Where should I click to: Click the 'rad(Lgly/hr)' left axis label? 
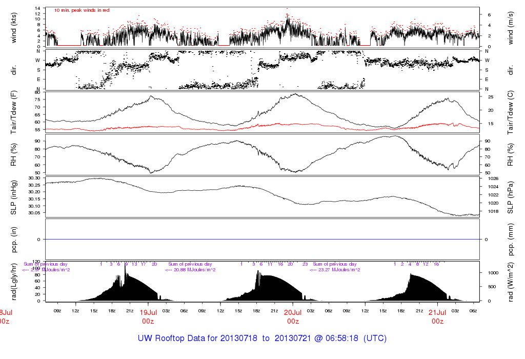(x=14, y=282)
